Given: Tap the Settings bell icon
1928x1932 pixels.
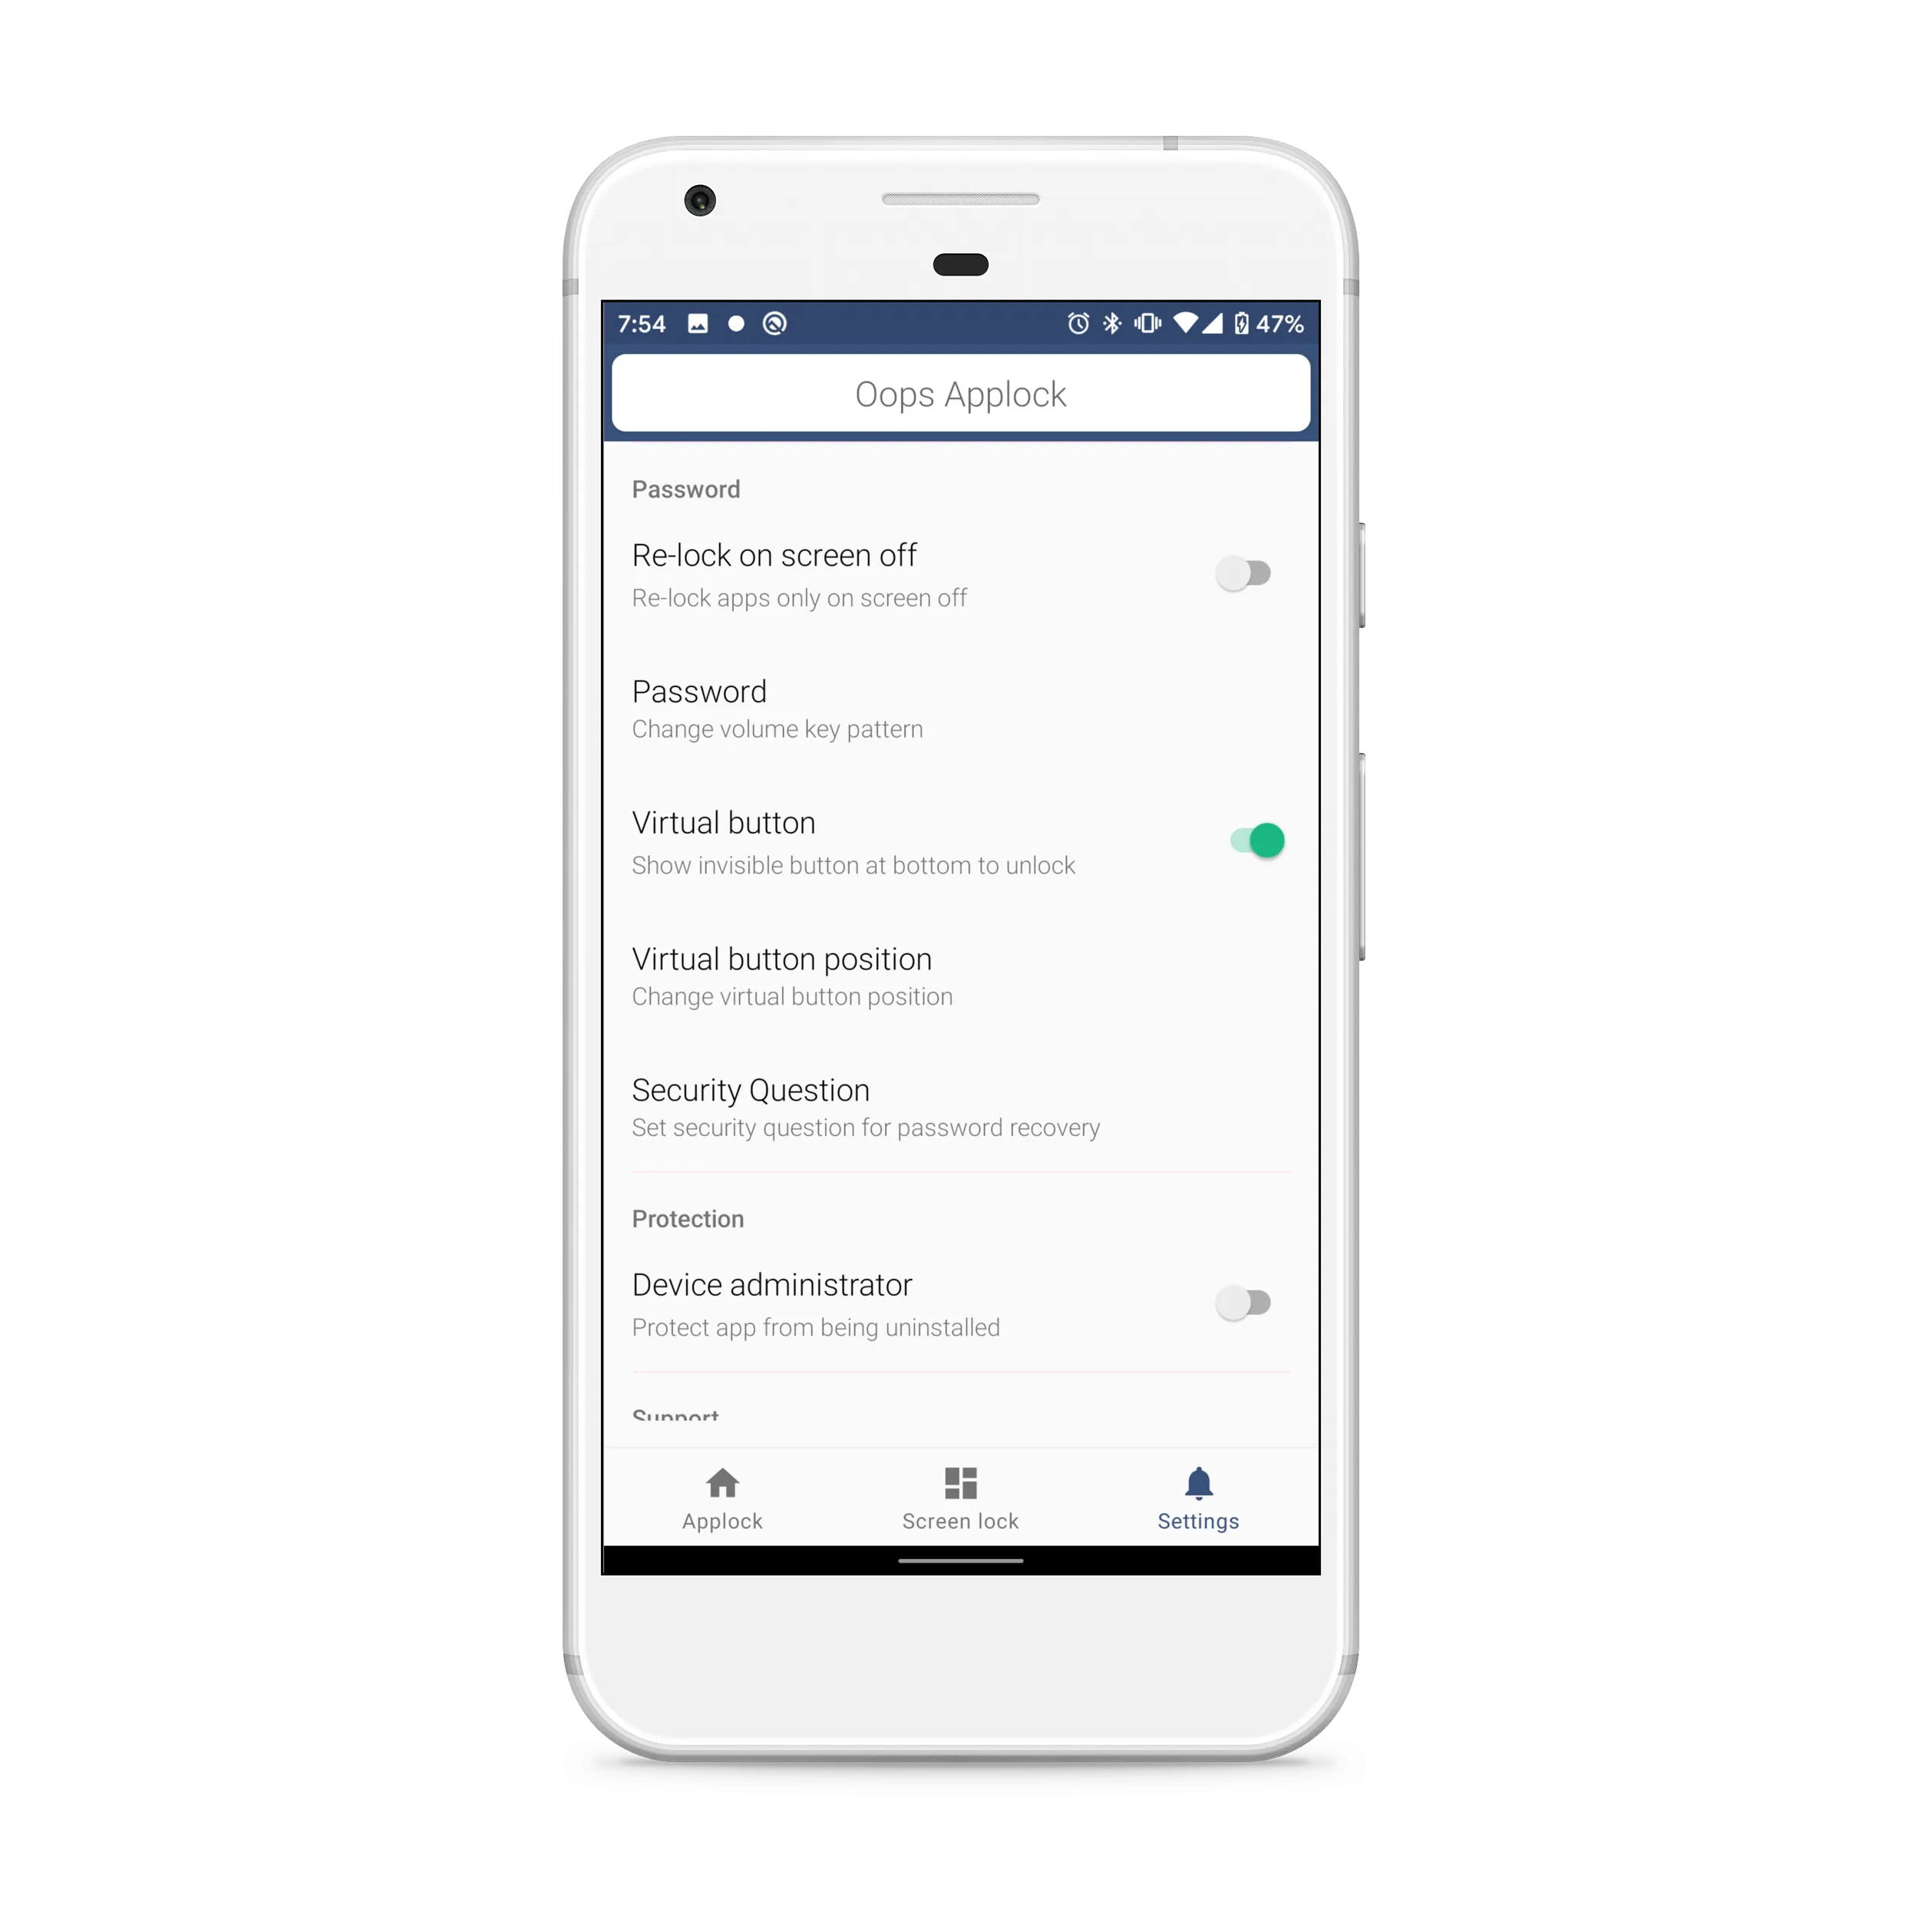Looking at the screenshot, I should click(x=1199, y=1484).
